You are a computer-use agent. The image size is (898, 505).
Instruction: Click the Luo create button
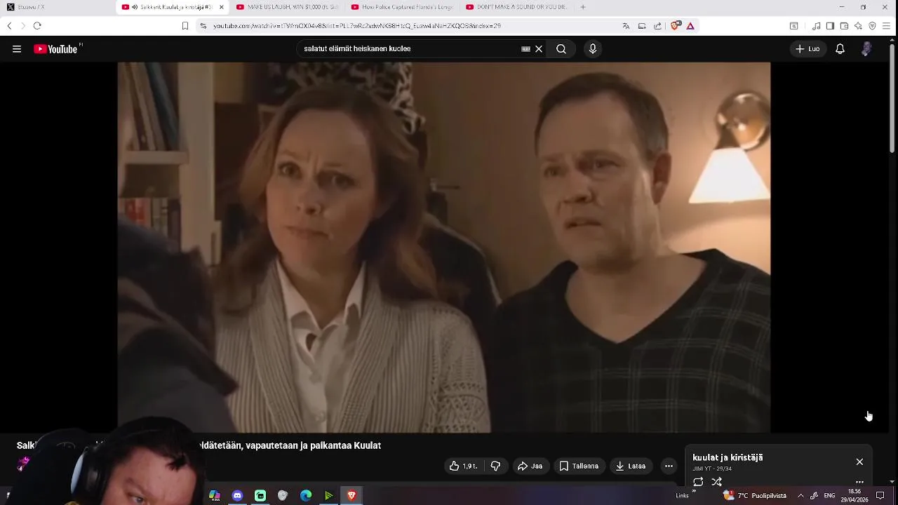[807, 49]
